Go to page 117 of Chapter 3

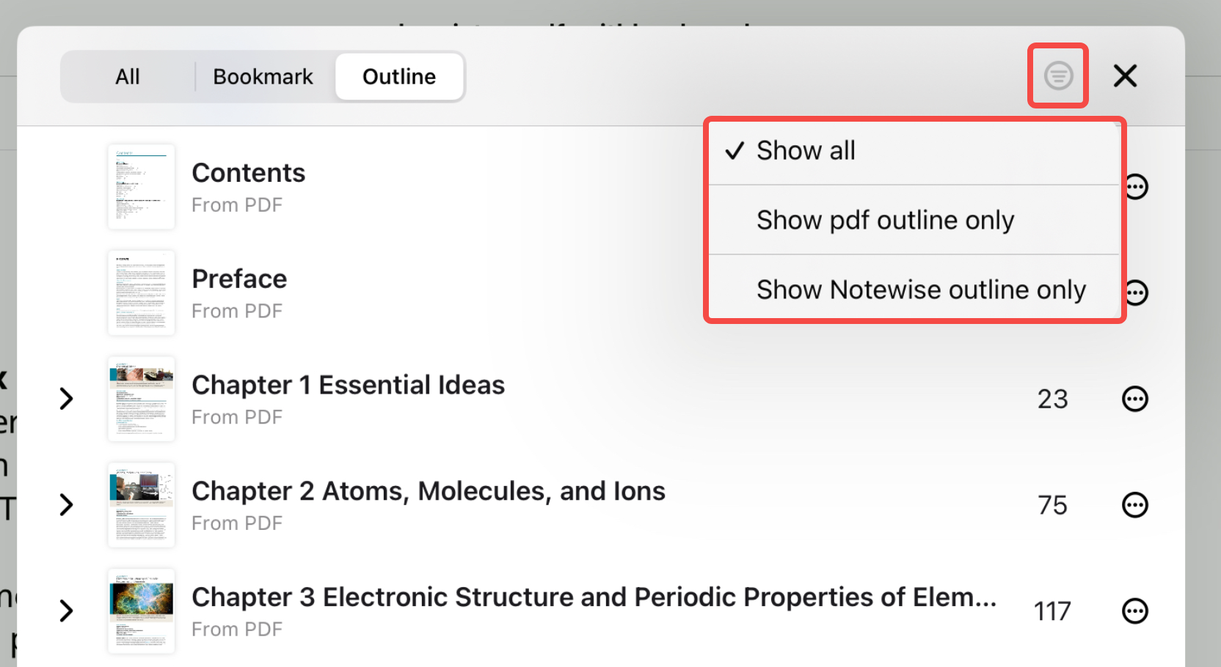click(x=1052, y=611)
